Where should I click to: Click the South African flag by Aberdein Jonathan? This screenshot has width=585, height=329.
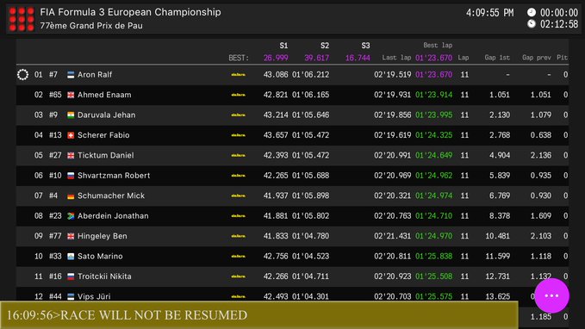71,215
